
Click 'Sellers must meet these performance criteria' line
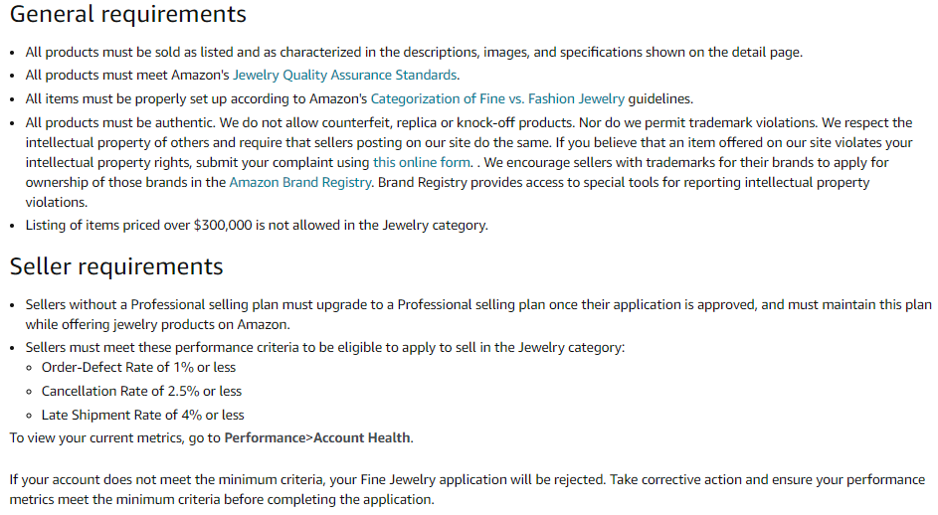coord(325,348)
